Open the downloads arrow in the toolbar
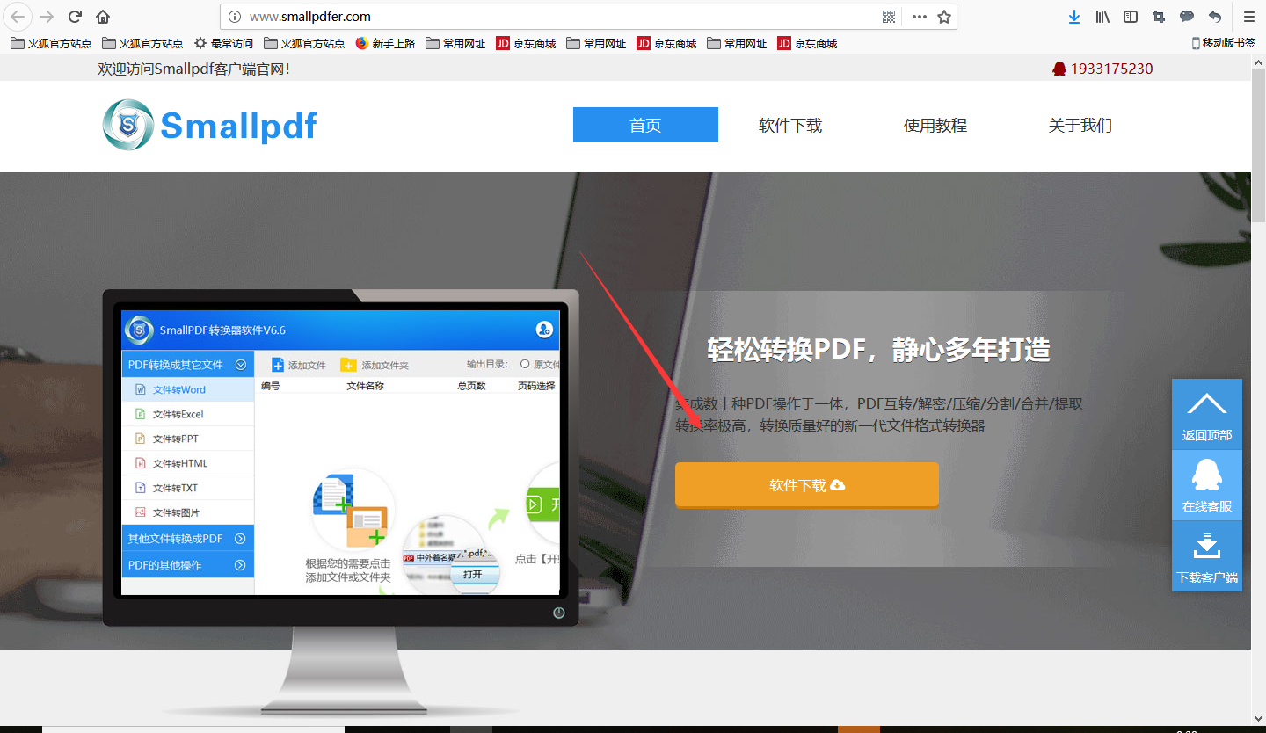 point(1074,17)
